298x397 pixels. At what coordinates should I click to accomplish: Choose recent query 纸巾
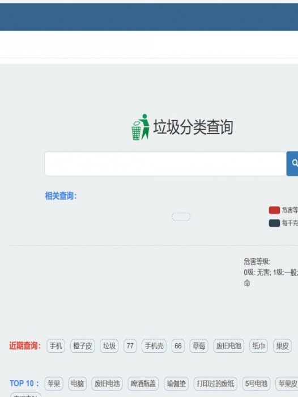[258, 346]
